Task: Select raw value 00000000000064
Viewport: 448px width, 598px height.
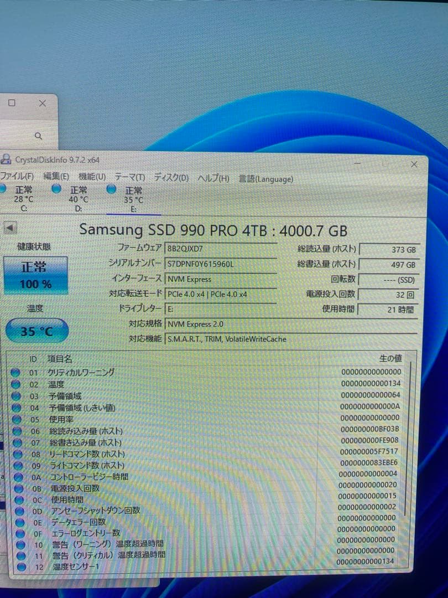Action: [x=370, y=395]
